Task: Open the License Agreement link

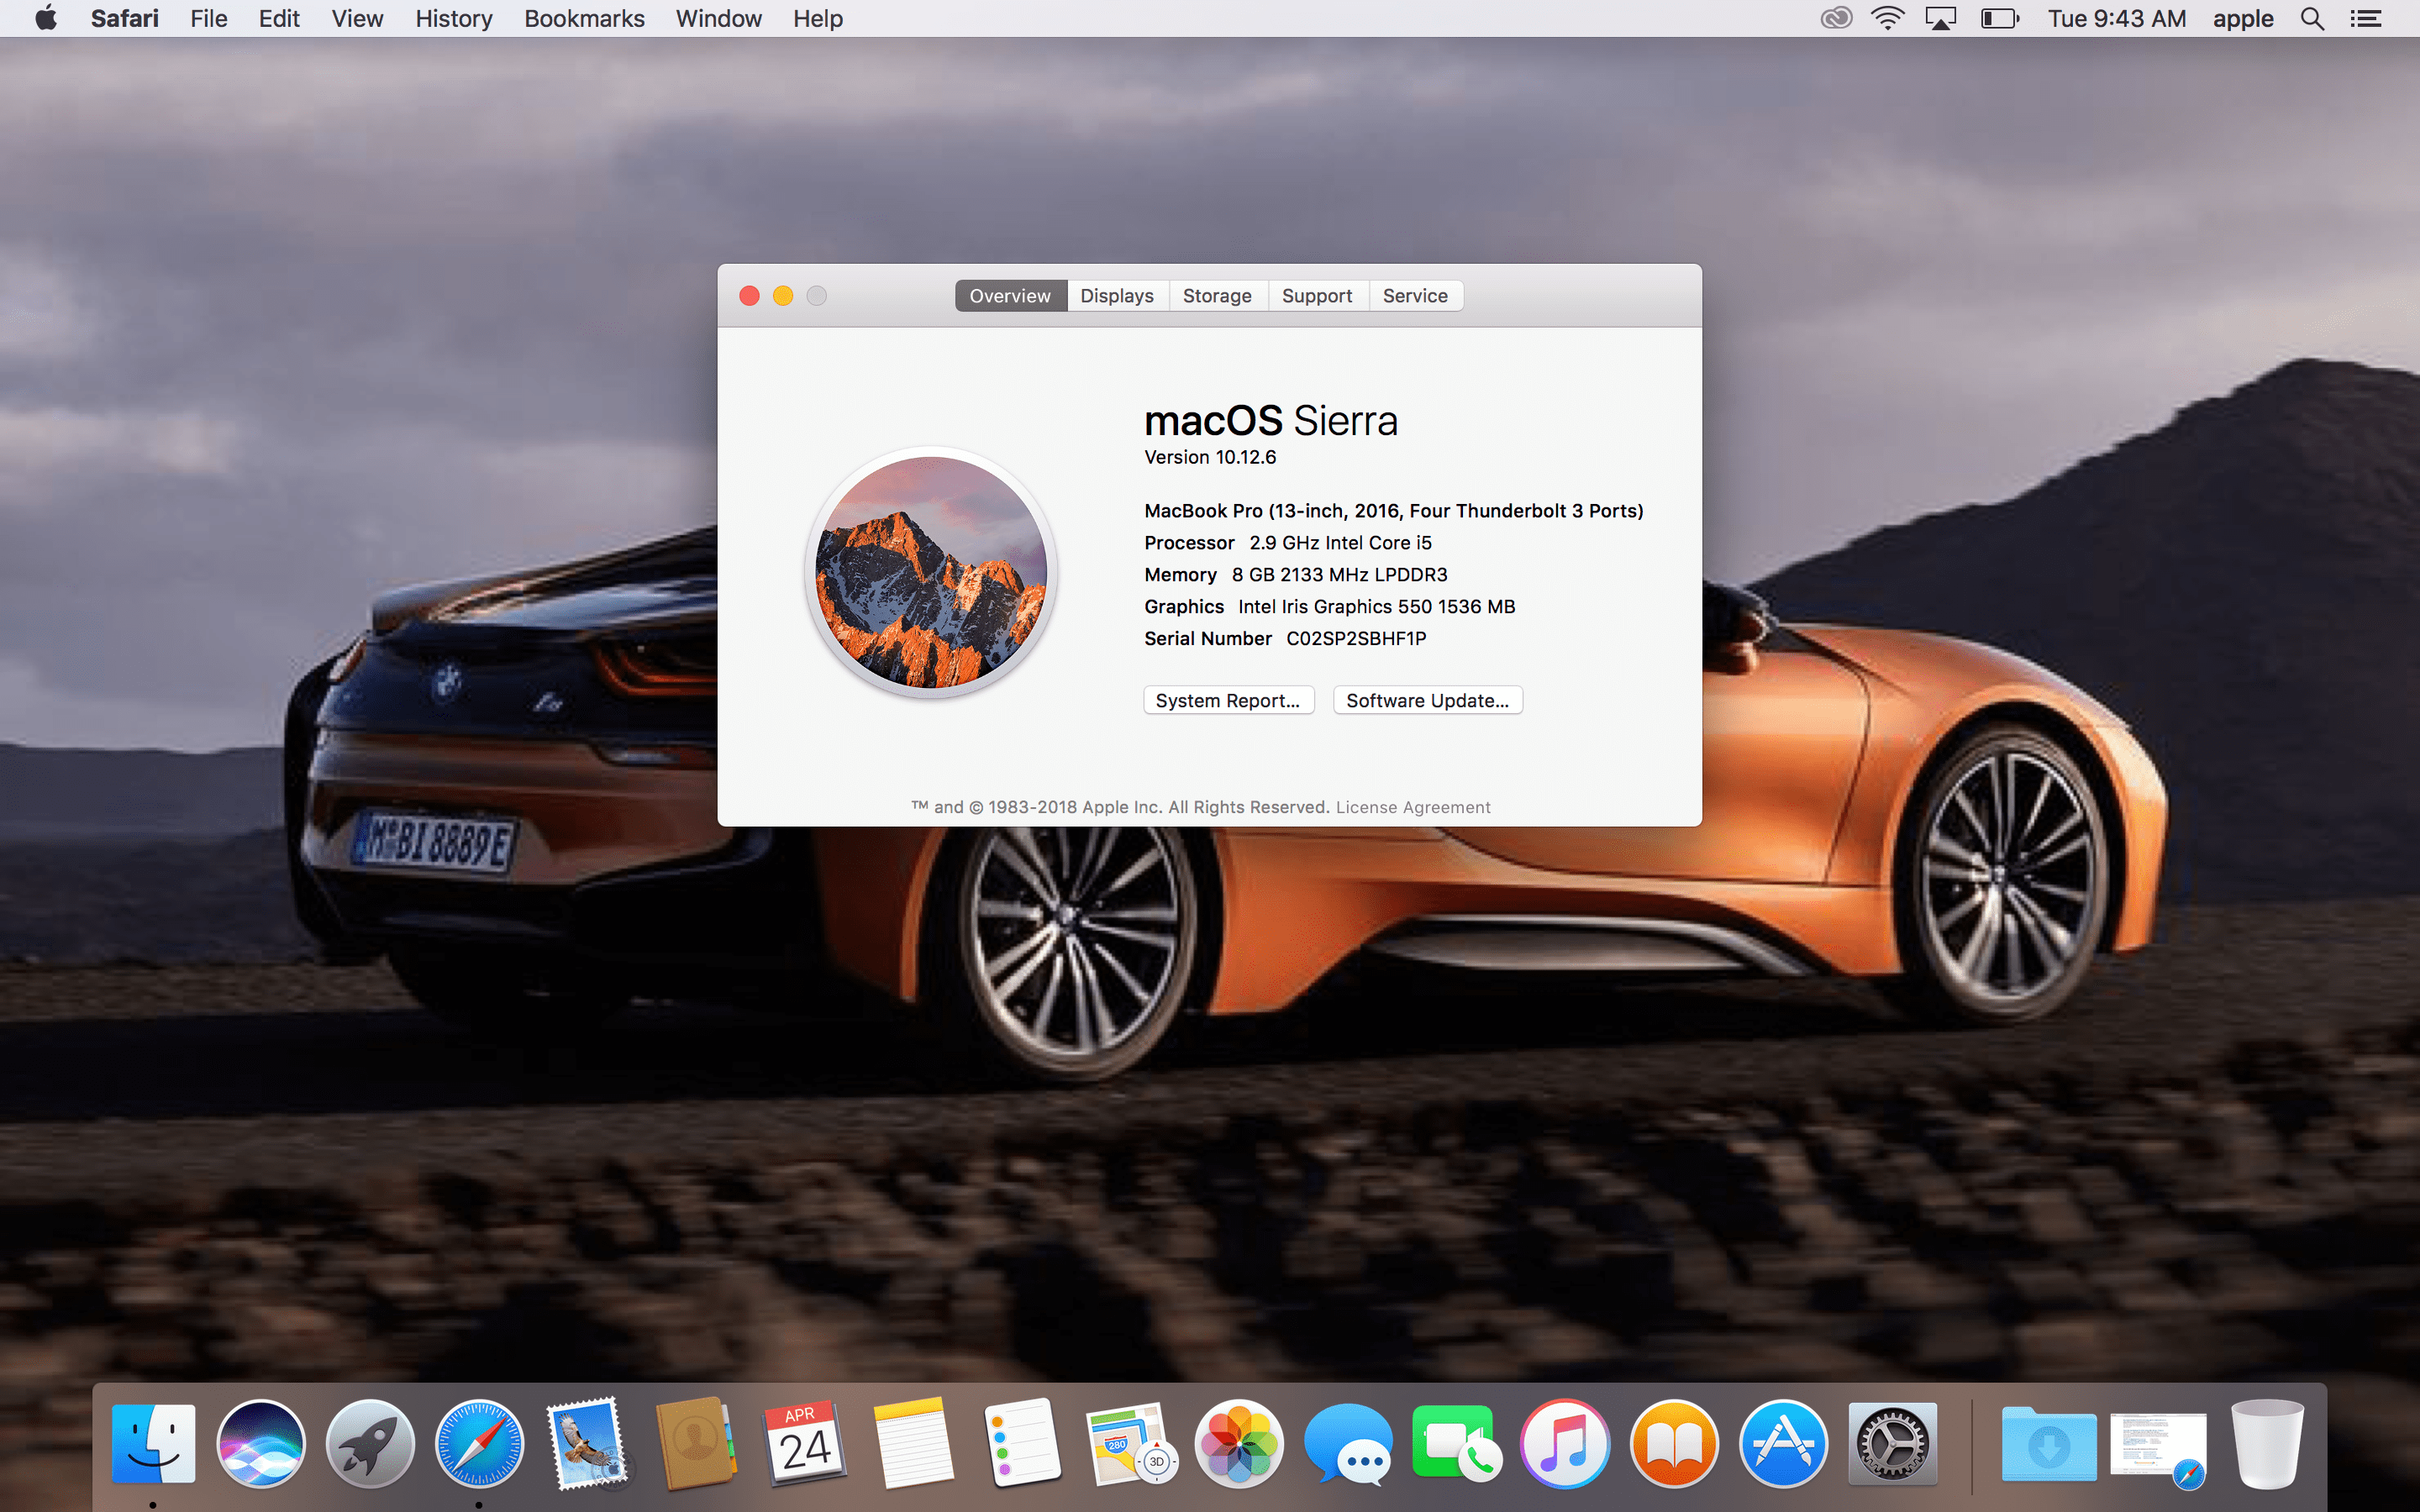Action: 1412,807
